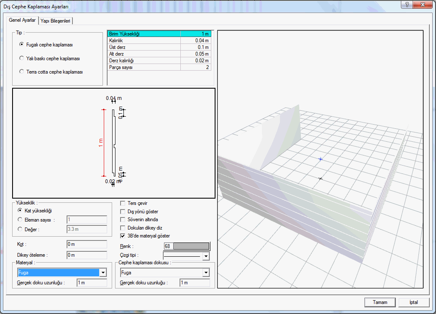Enable the Ters çevir checkbox
Screen dimensions: 436x314
coord(123,203)
